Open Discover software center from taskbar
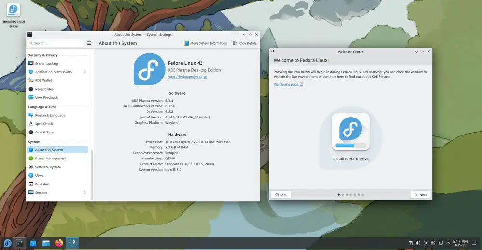 [x=33, y=243]
